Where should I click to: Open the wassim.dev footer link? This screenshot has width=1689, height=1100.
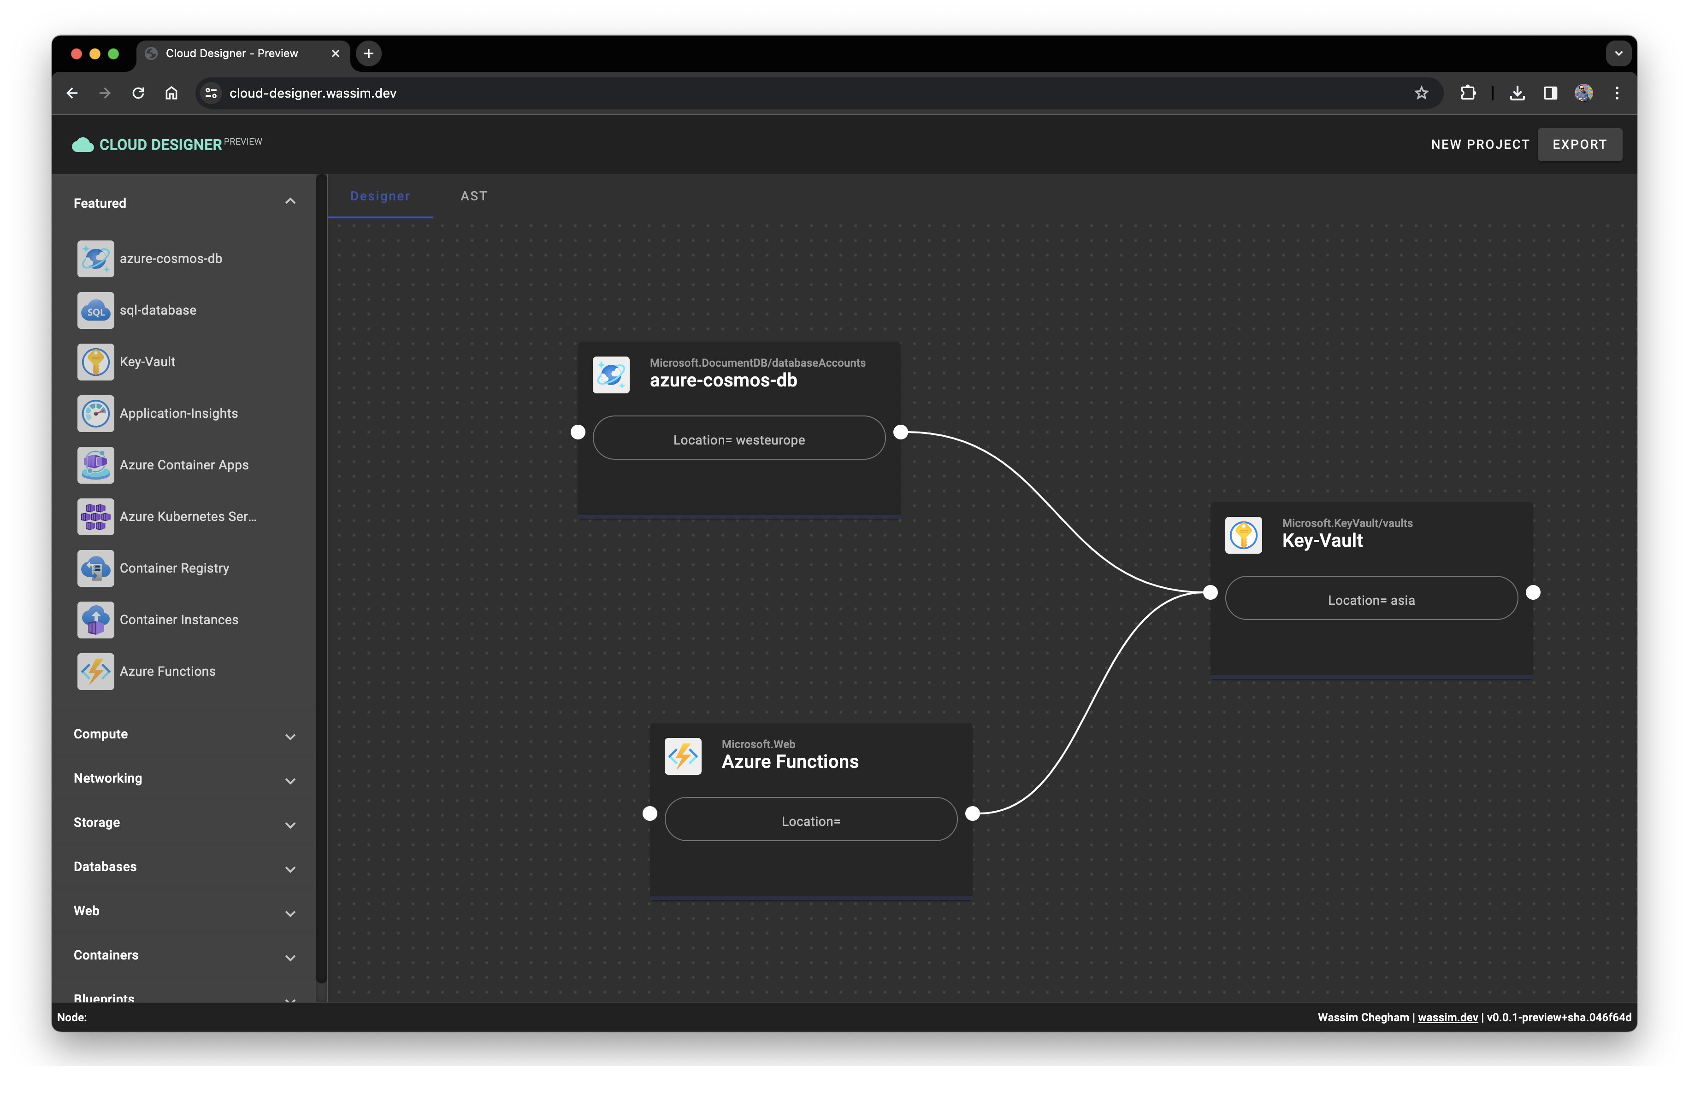pyautogui.click(x=1447, y=1017)
